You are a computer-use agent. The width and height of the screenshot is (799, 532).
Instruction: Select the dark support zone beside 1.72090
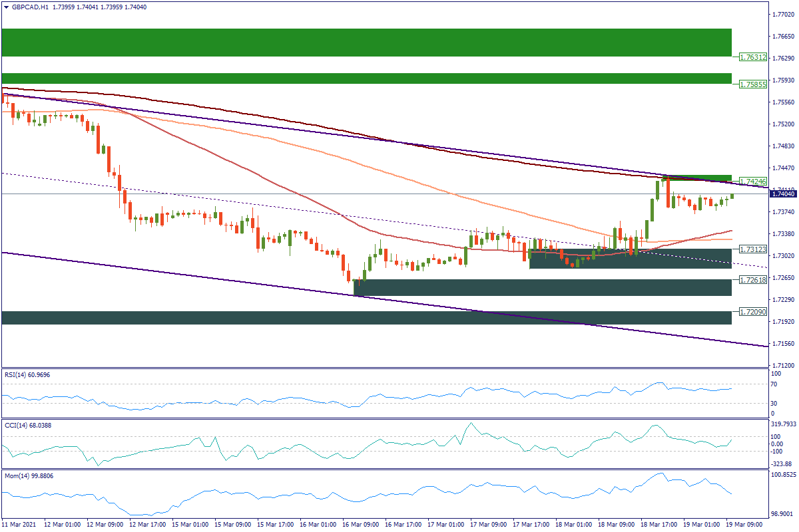click(x=366, y=317)
